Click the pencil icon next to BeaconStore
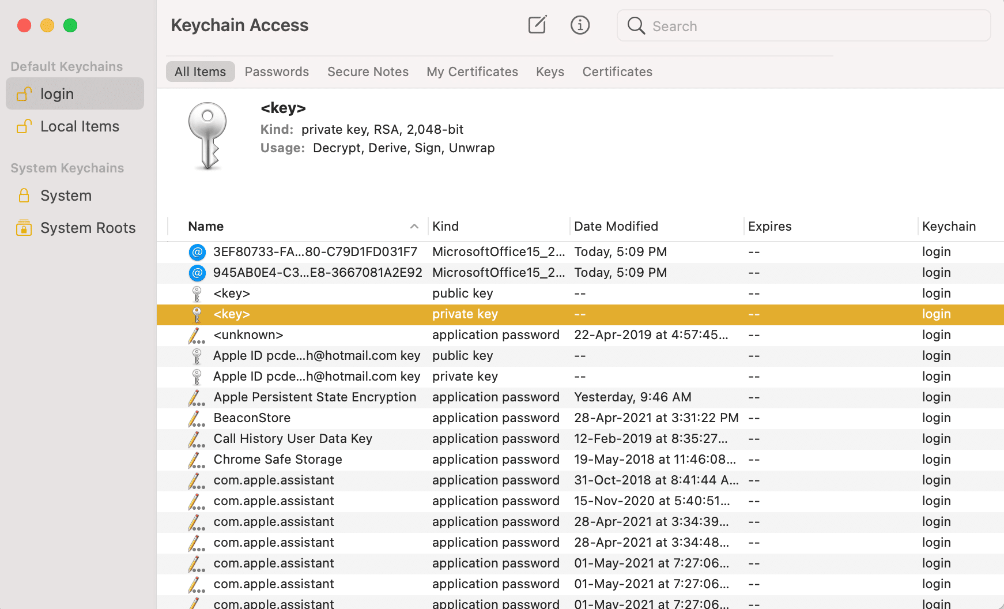Viewport: 1004px width, 609px height. (x=197, y=418)
